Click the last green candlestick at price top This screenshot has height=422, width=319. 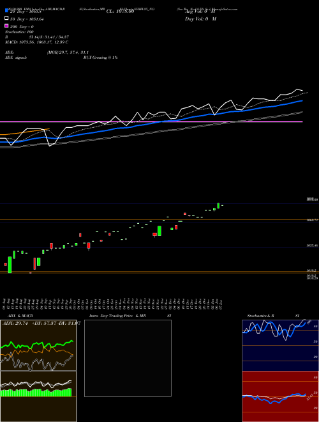(x=219, y=206)
